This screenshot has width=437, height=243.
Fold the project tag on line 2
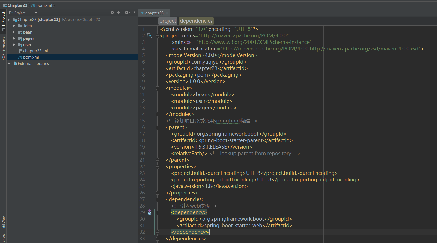pyautogui.click(x=157, y=36)
